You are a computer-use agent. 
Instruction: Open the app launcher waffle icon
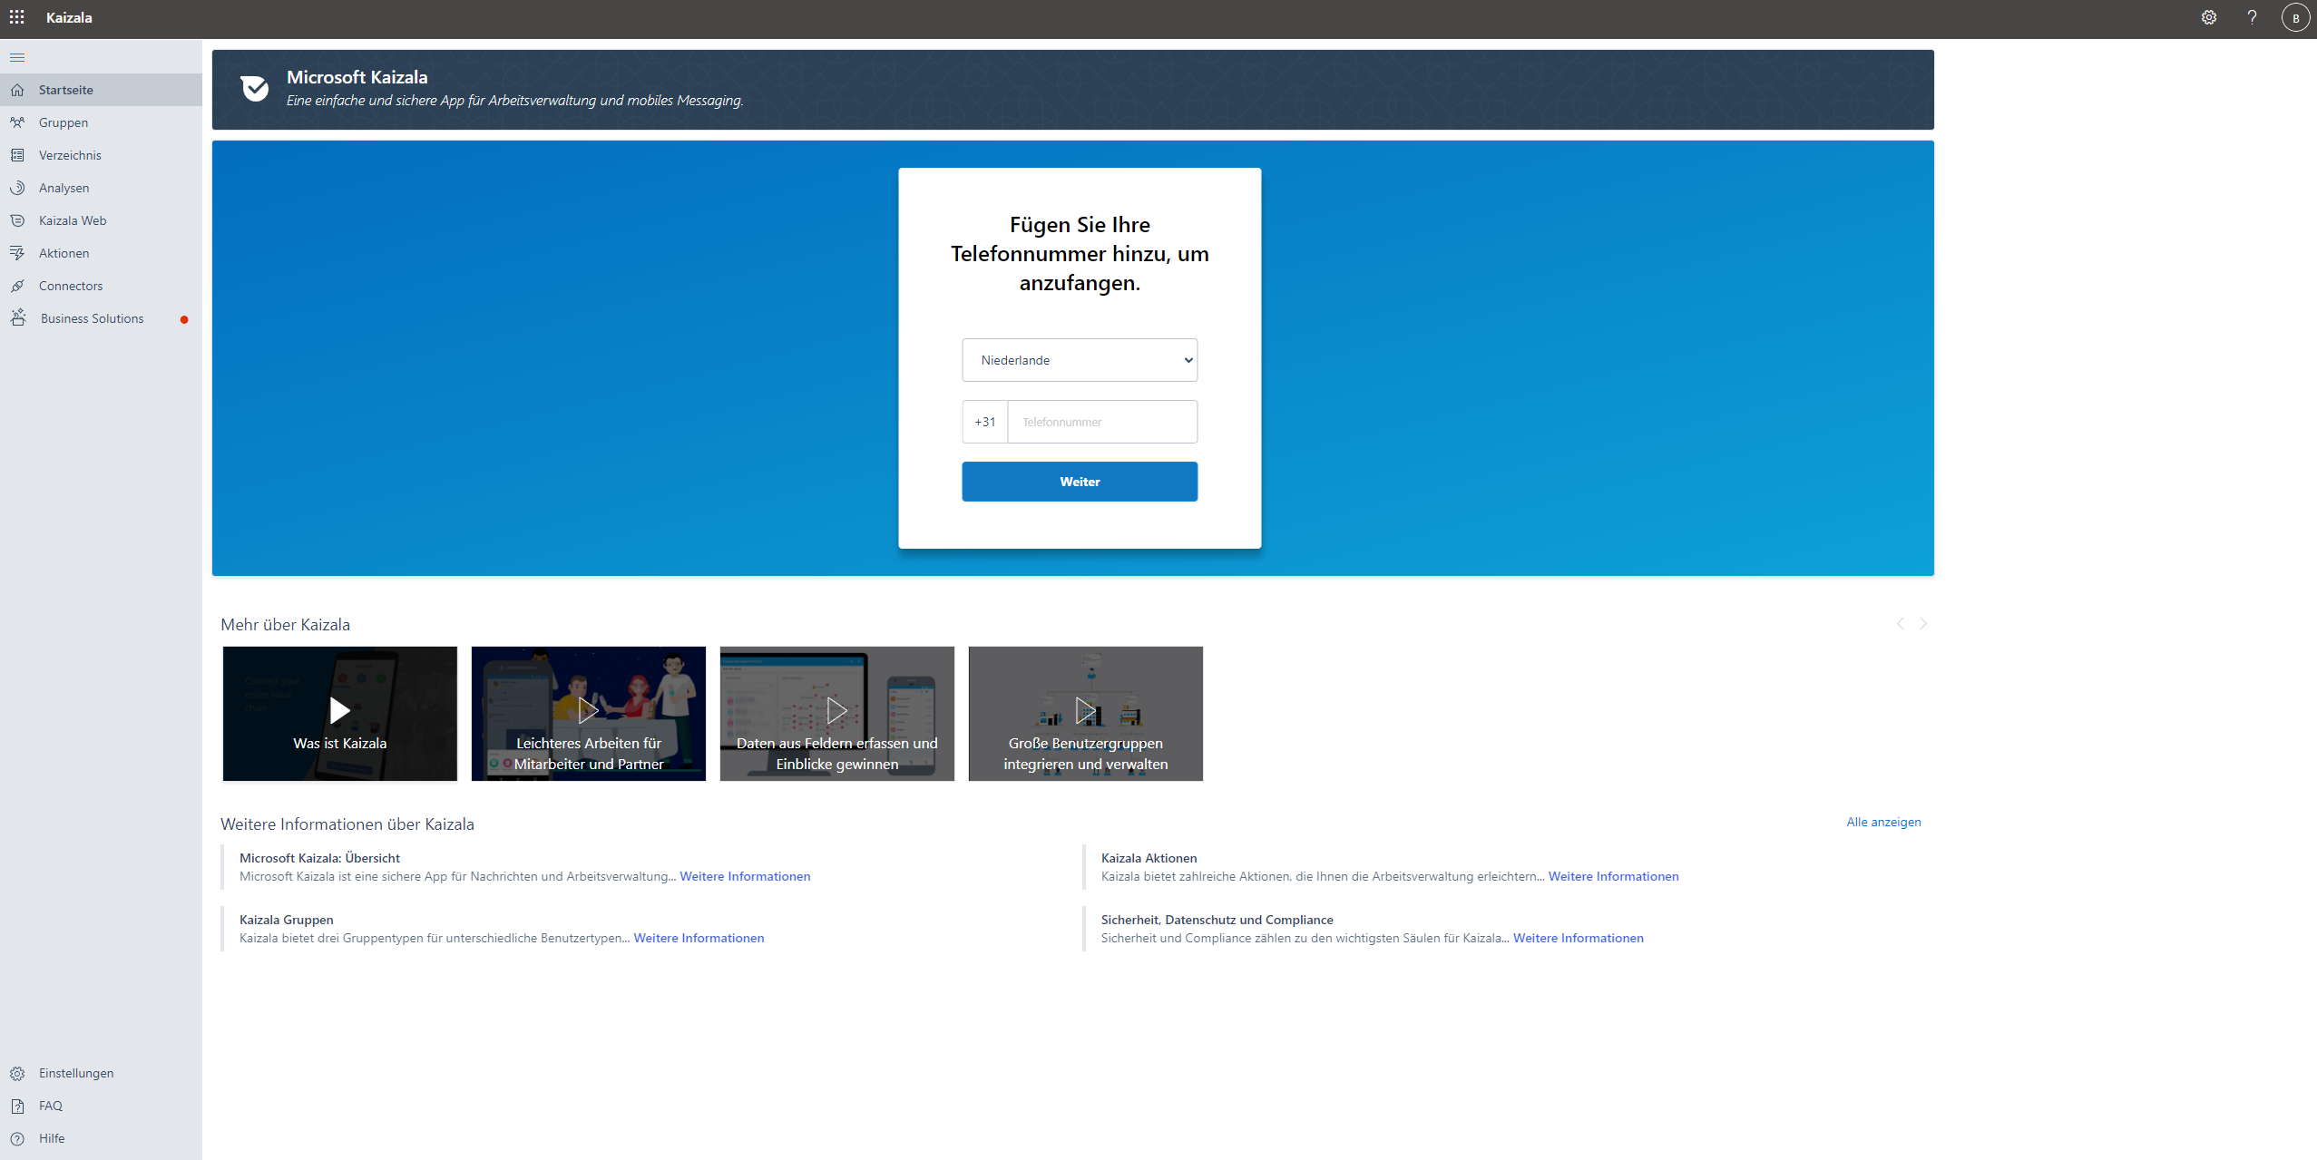pyautogui.click(x=17, y=17)
